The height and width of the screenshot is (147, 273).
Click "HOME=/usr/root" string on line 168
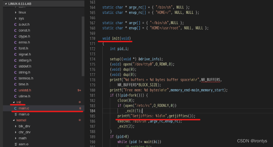click(165, 28)
